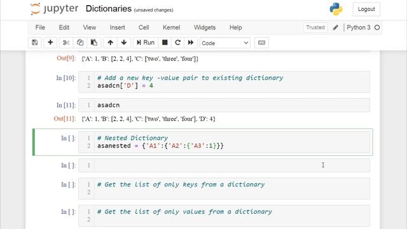Click the Python logo icon
The image size is (407, 229).
click(336, 9)
